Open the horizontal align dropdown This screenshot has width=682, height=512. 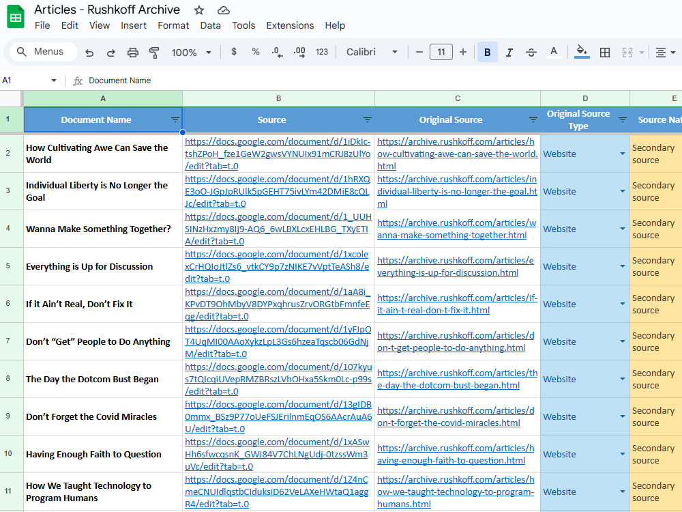pos(665,53)
